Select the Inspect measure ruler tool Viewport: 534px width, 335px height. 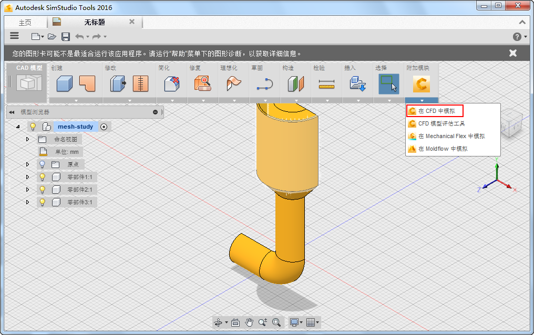(x=326, y=85)
